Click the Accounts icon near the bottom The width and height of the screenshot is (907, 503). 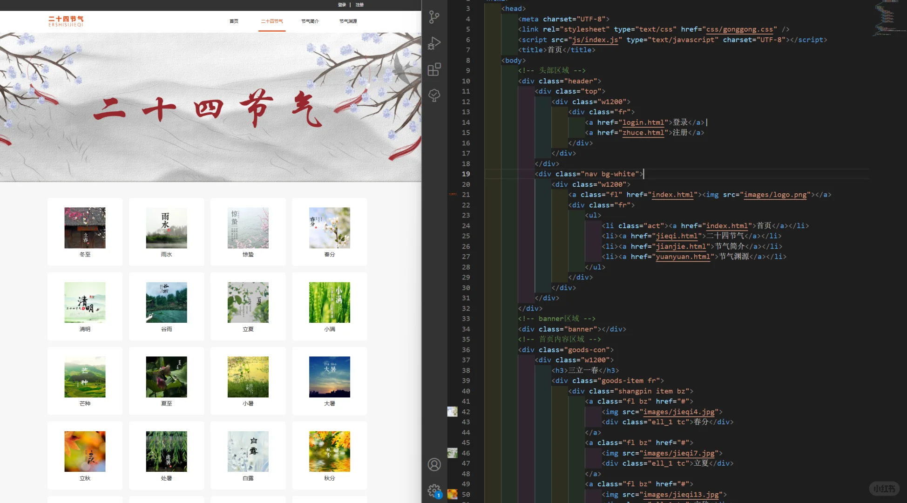point(433,464)
